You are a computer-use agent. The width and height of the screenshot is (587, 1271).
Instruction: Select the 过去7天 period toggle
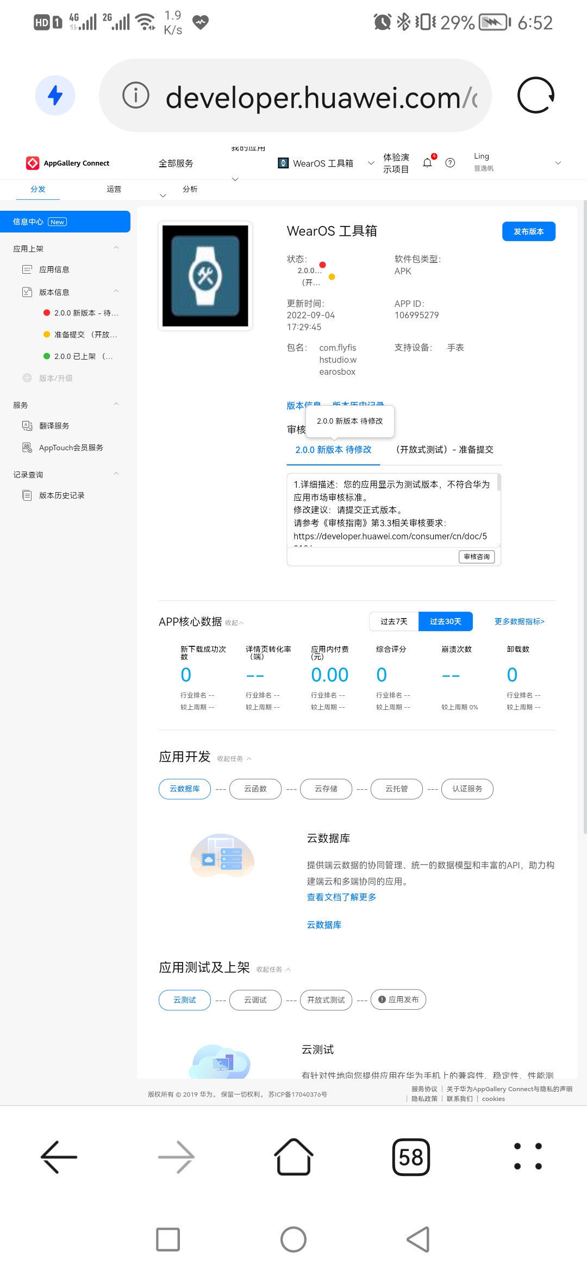click(x=394, y=621)
